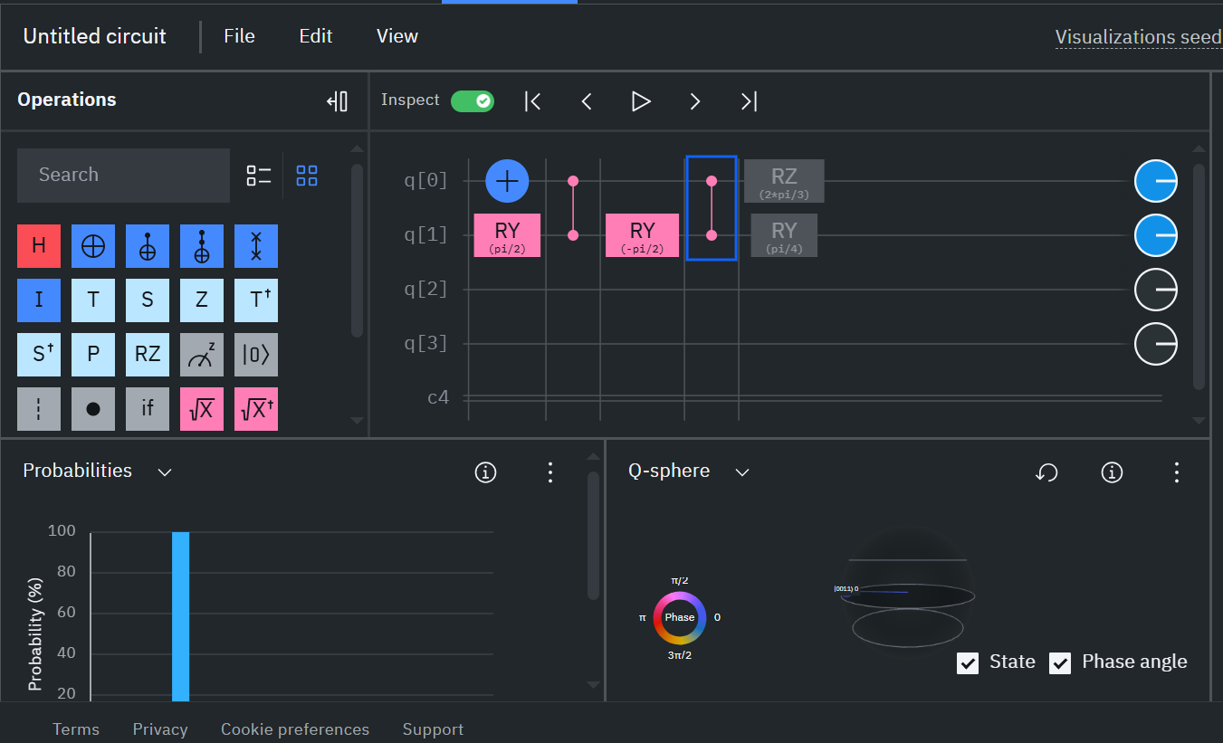Expand the Q-sphere view dropdown
Screen dimensions: 1223x743
coord(742,472)
